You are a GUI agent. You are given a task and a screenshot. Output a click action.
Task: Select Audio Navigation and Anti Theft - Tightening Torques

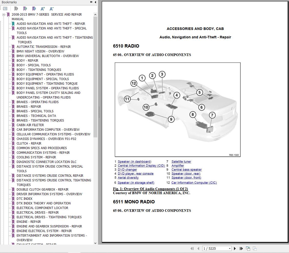55,40
